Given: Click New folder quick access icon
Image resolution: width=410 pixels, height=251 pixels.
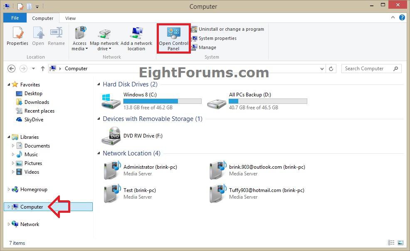Looking at the screenshot, I should point(29,6).
